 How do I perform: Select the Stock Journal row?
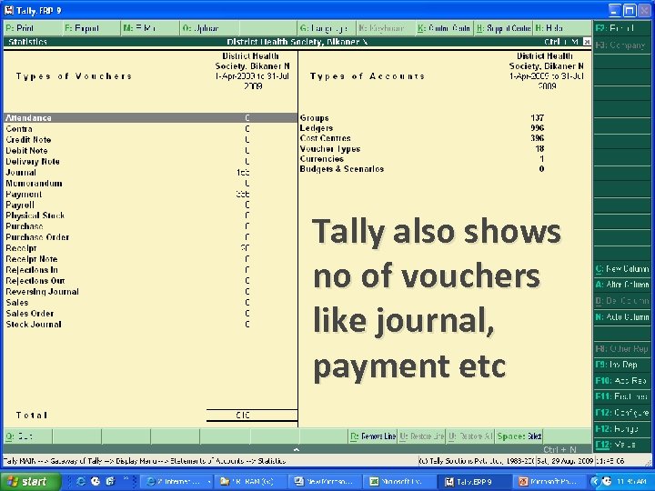tap(150, 324)
